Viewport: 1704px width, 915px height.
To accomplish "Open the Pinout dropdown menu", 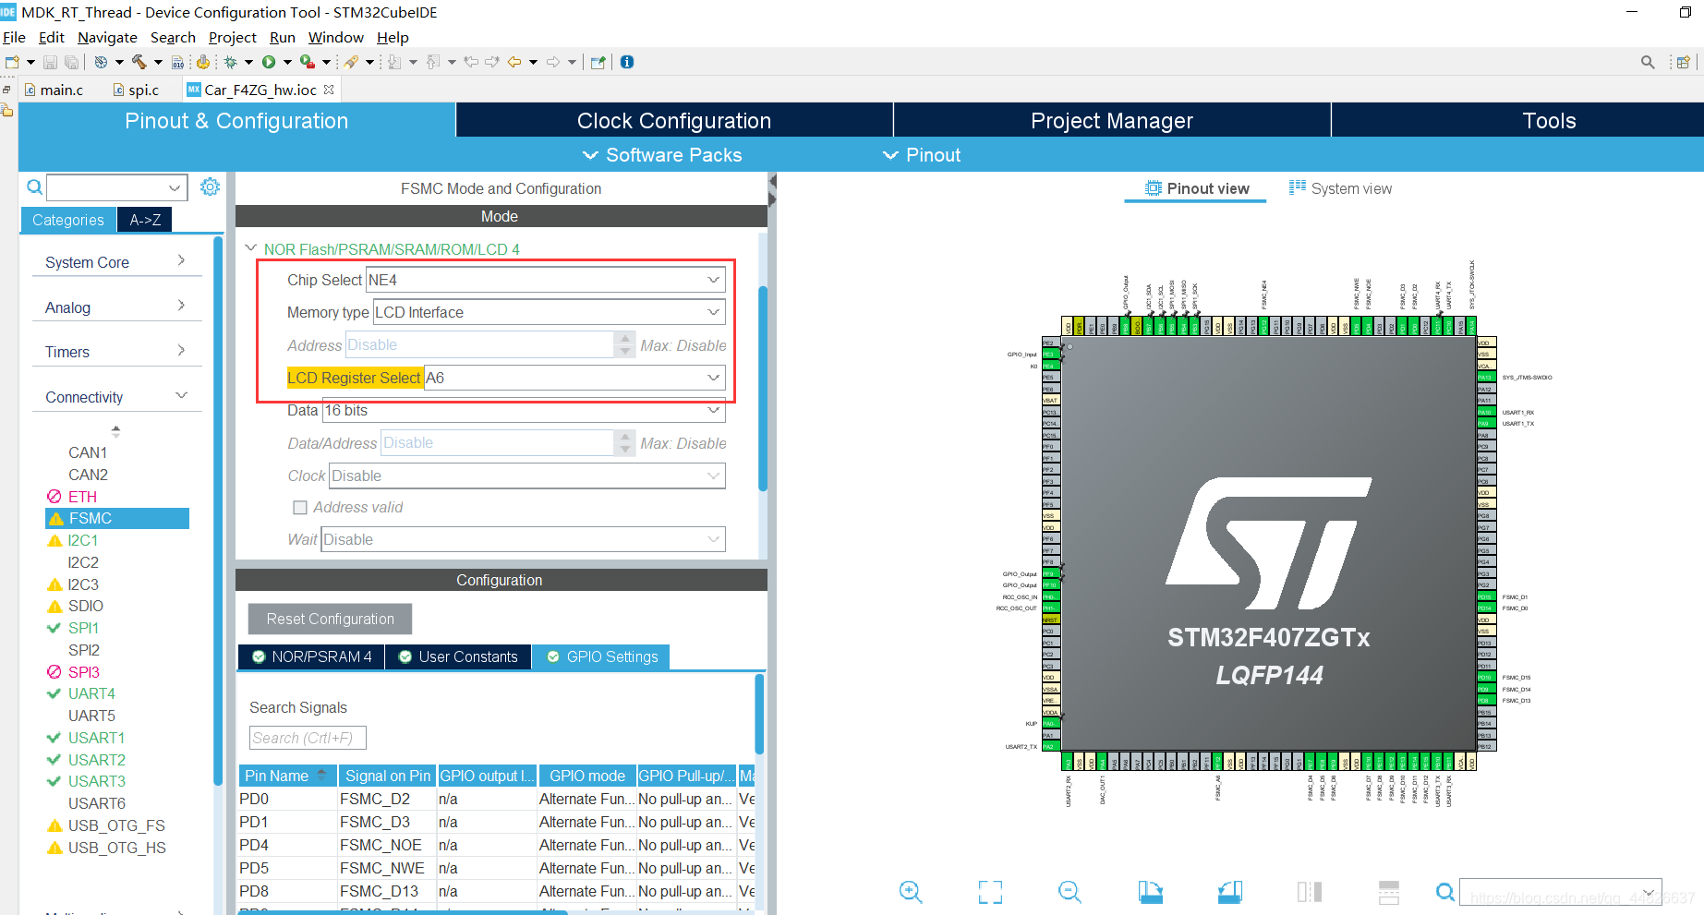I will (x=922, y=155).
